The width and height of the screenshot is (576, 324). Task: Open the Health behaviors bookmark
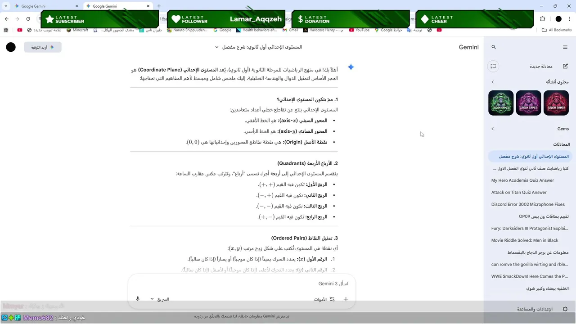pyautogui.click(x=256, y=30)
